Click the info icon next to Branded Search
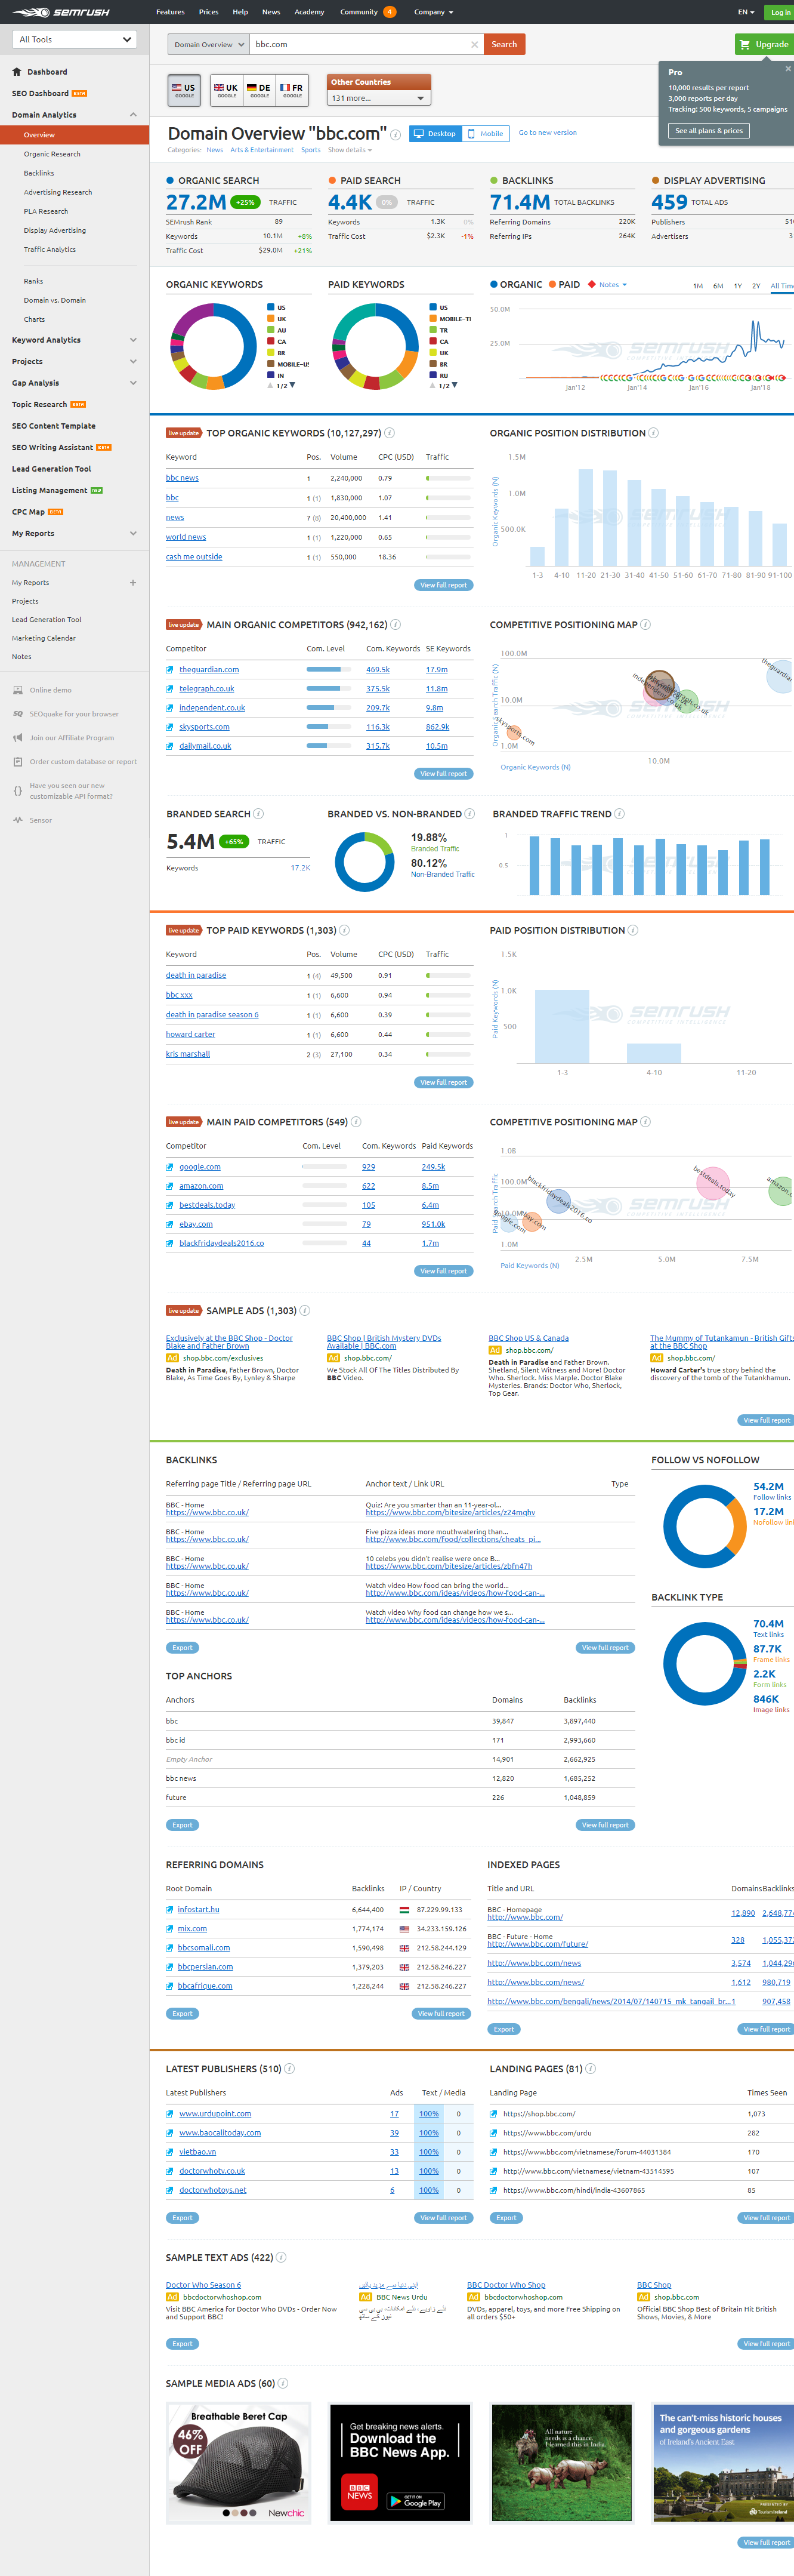Viewport: 794px width, 2576px height. click(x=259, y=813)
